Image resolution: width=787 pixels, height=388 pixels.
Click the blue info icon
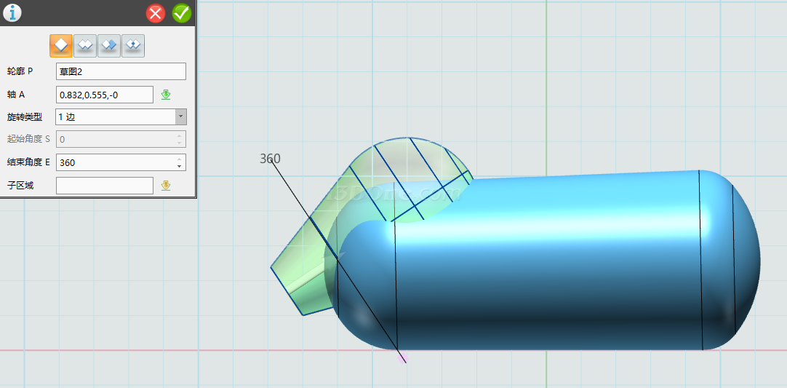(x=12, y=12)
